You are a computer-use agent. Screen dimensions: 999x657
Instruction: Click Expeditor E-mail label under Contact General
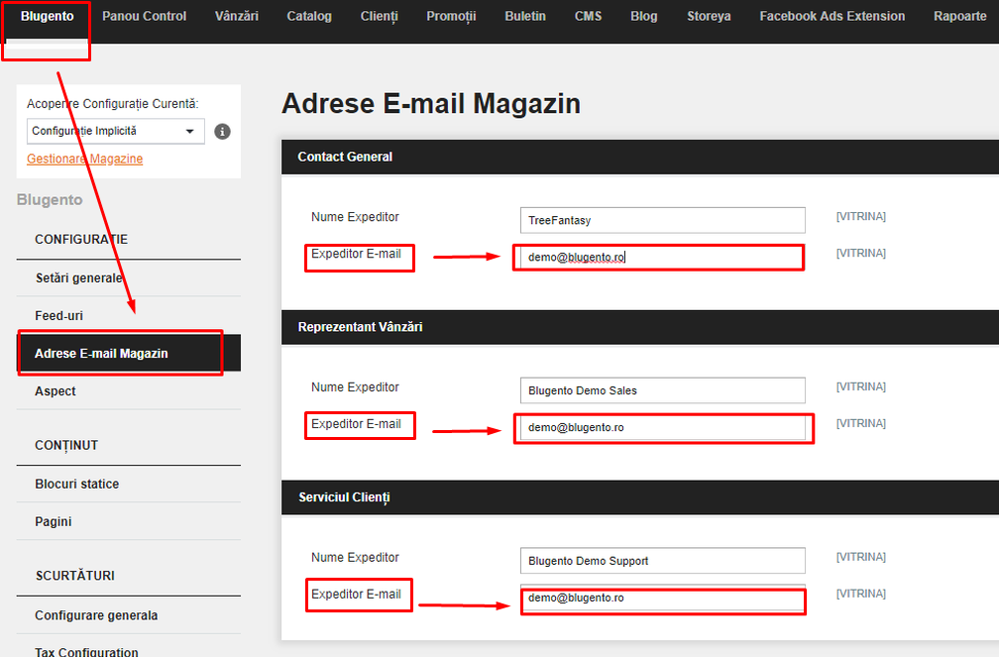[x=356, y=255]
